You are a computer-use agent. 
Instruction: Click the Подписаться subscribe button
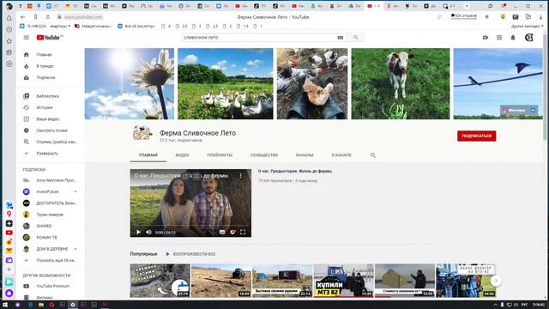pyautogui.click(x=477, y=136)
